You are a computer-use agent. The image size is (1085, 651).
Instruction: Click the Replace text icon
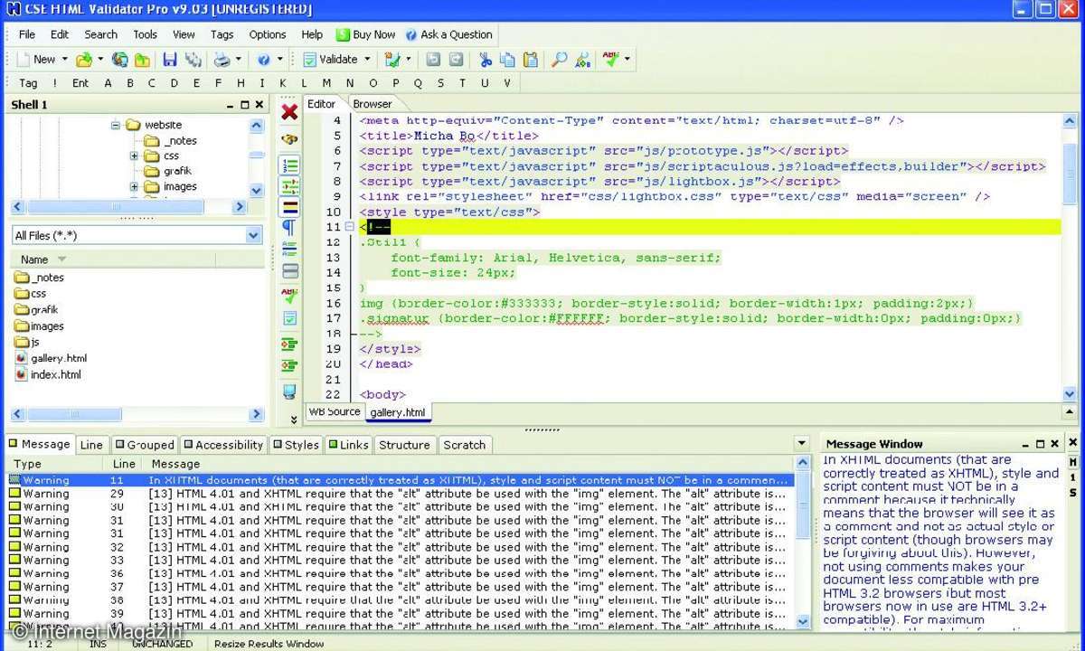tap(582, 60)
